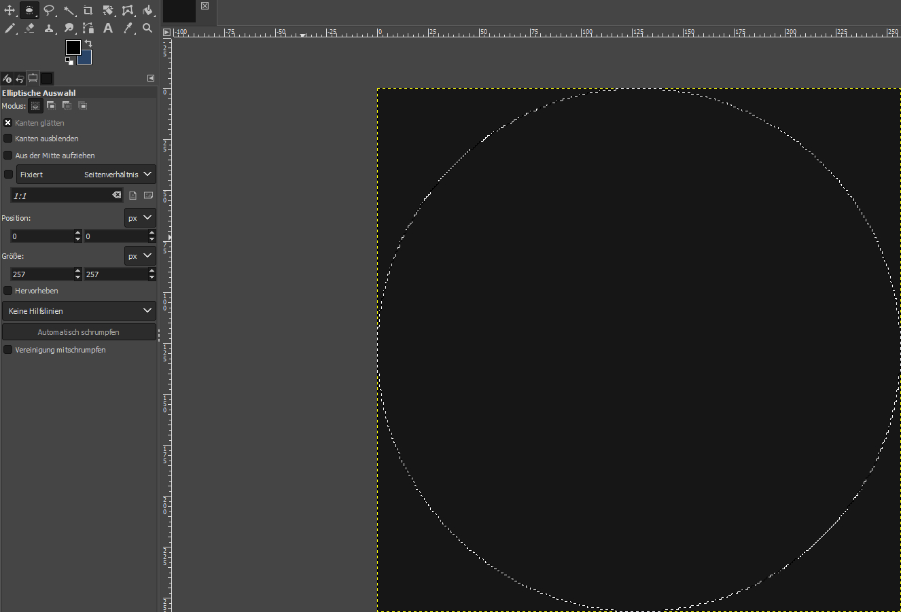Image resolution: width=901 pixels, height=612 pixels.
Task: Swap foreground and background colors
Action: (88, 43)
